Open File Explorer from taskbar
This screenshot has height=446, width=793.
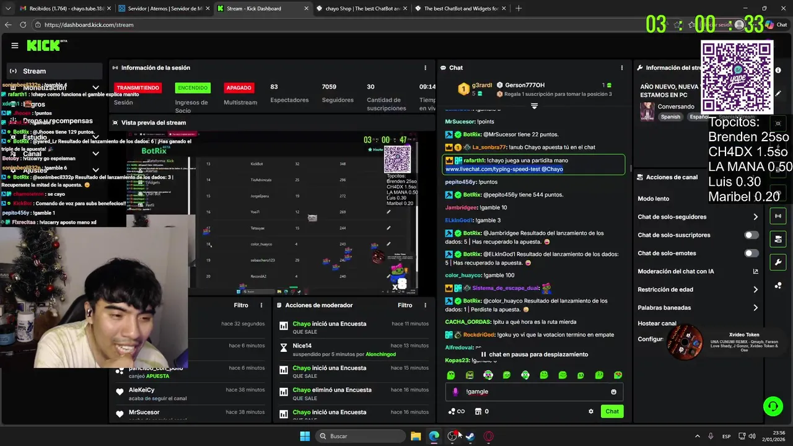point(416,436)
